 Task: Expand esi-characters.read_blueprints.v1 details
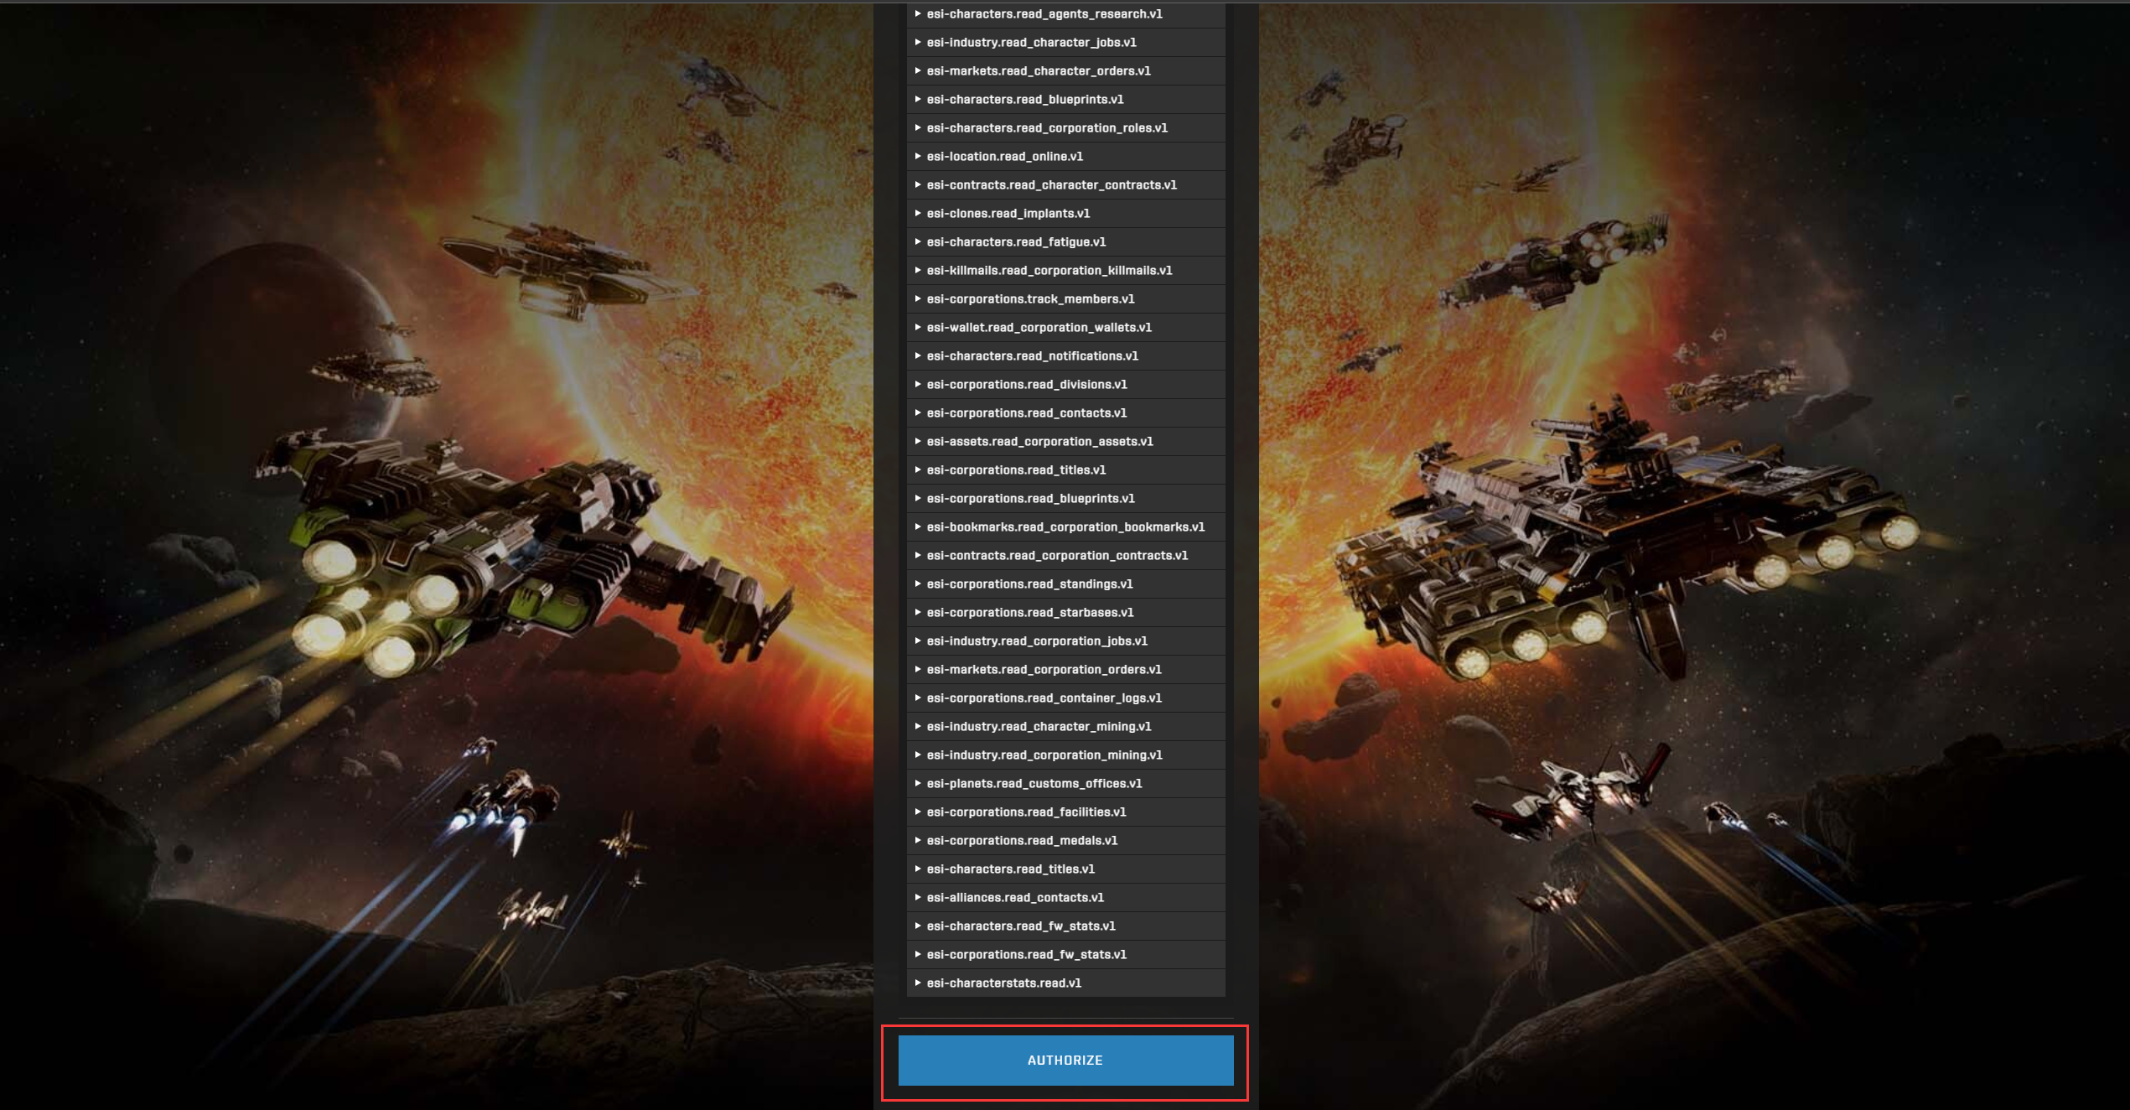(1024, 100)
